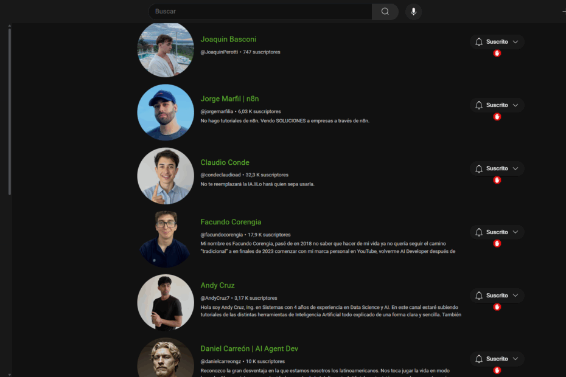
Task: Click Jorge Marfil's profile picture thumbnail
Action: (166, 112)
